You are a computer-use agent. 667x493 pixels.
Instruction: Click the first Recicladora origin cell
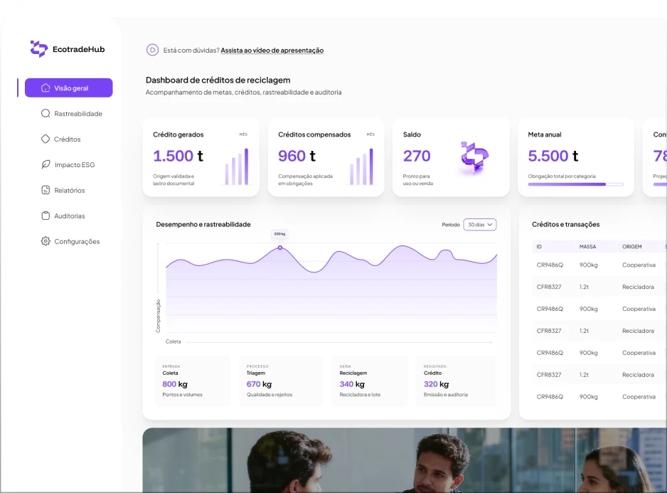(x=638, y=287)
